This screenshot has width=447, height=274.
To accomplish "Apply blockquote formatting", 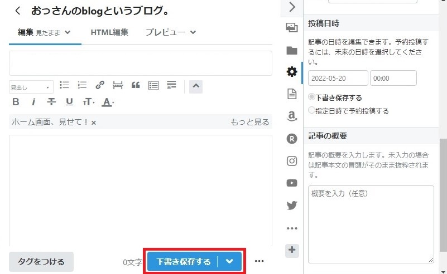I will tap(136, 85).
